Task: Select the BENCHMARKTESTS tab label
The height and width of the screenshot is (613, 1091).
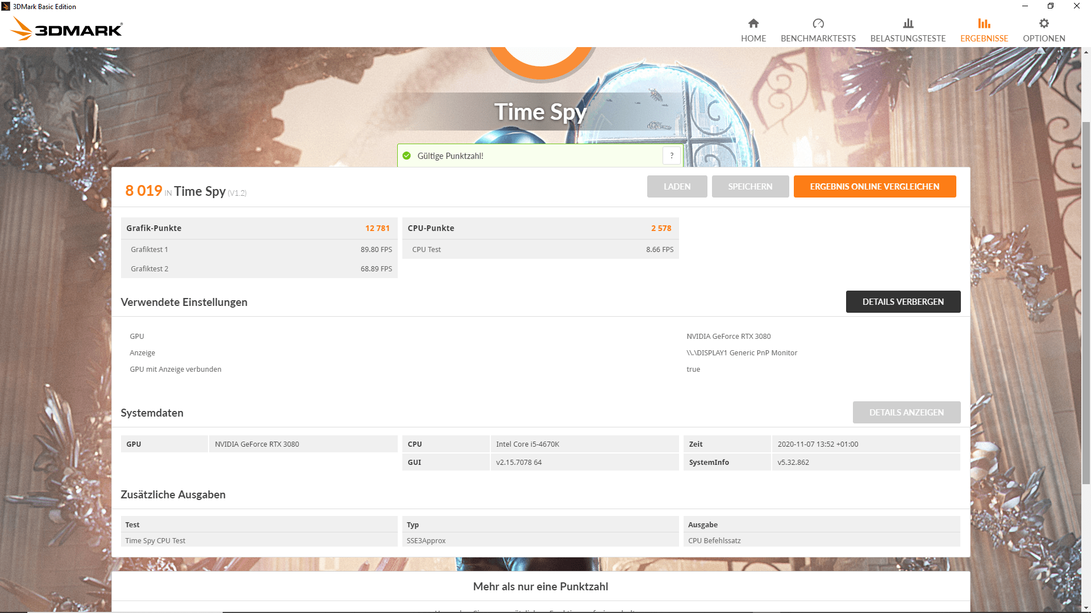Action: 818,39
